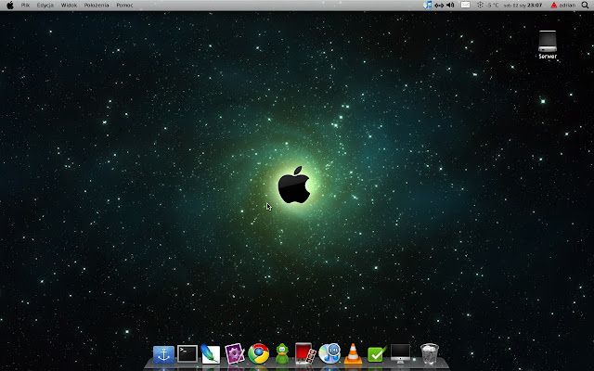
Task: Click the blue anchor dock icon
Action: click(163, 354)
